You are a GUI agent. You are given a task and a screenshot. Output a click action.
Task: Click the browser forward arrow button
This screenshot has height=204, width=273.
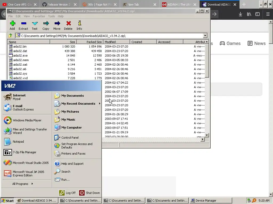(x=214, y=14)
